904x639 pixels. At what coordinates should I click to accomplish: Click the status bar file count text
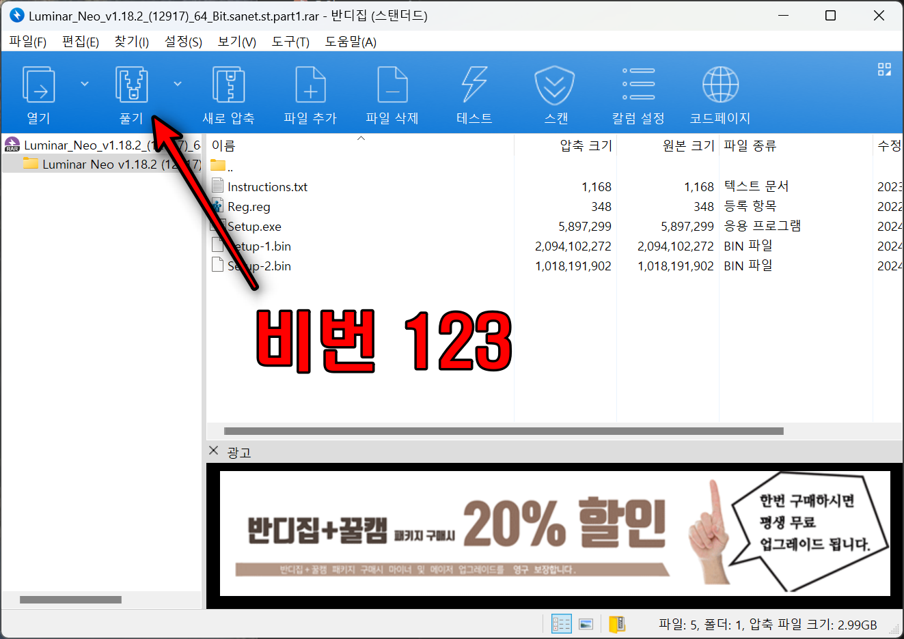click(768, 624)
